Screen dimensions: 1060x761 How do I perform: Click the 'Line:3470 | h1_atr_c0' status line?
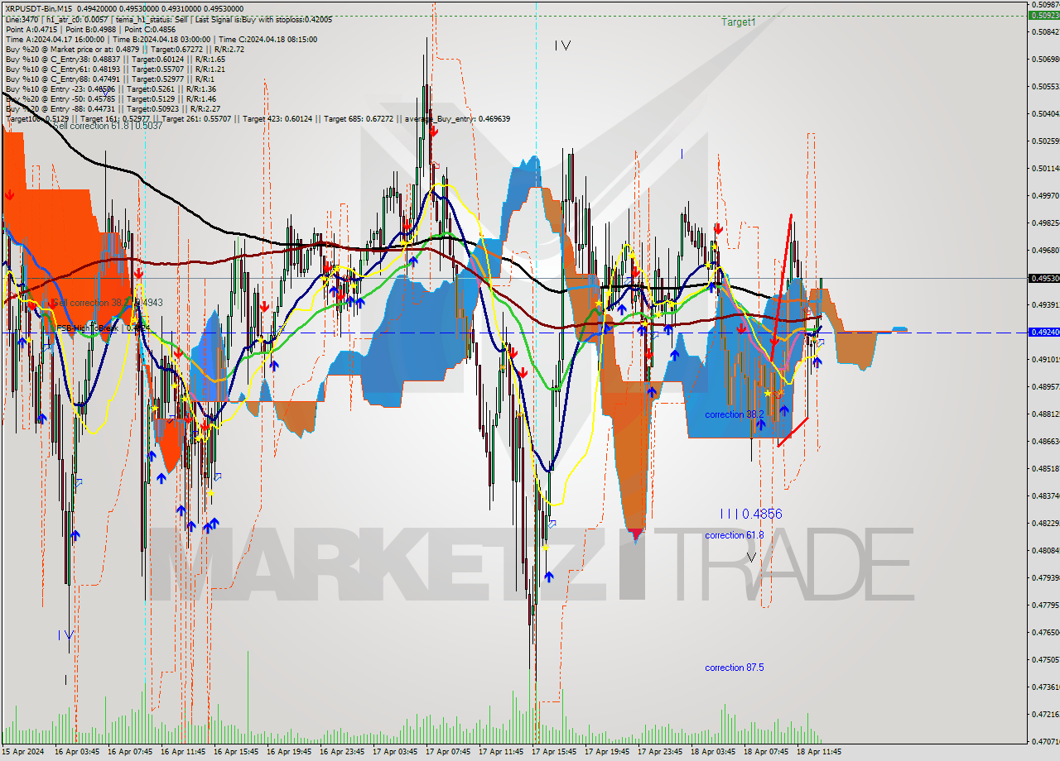click(x=169, y=18)
